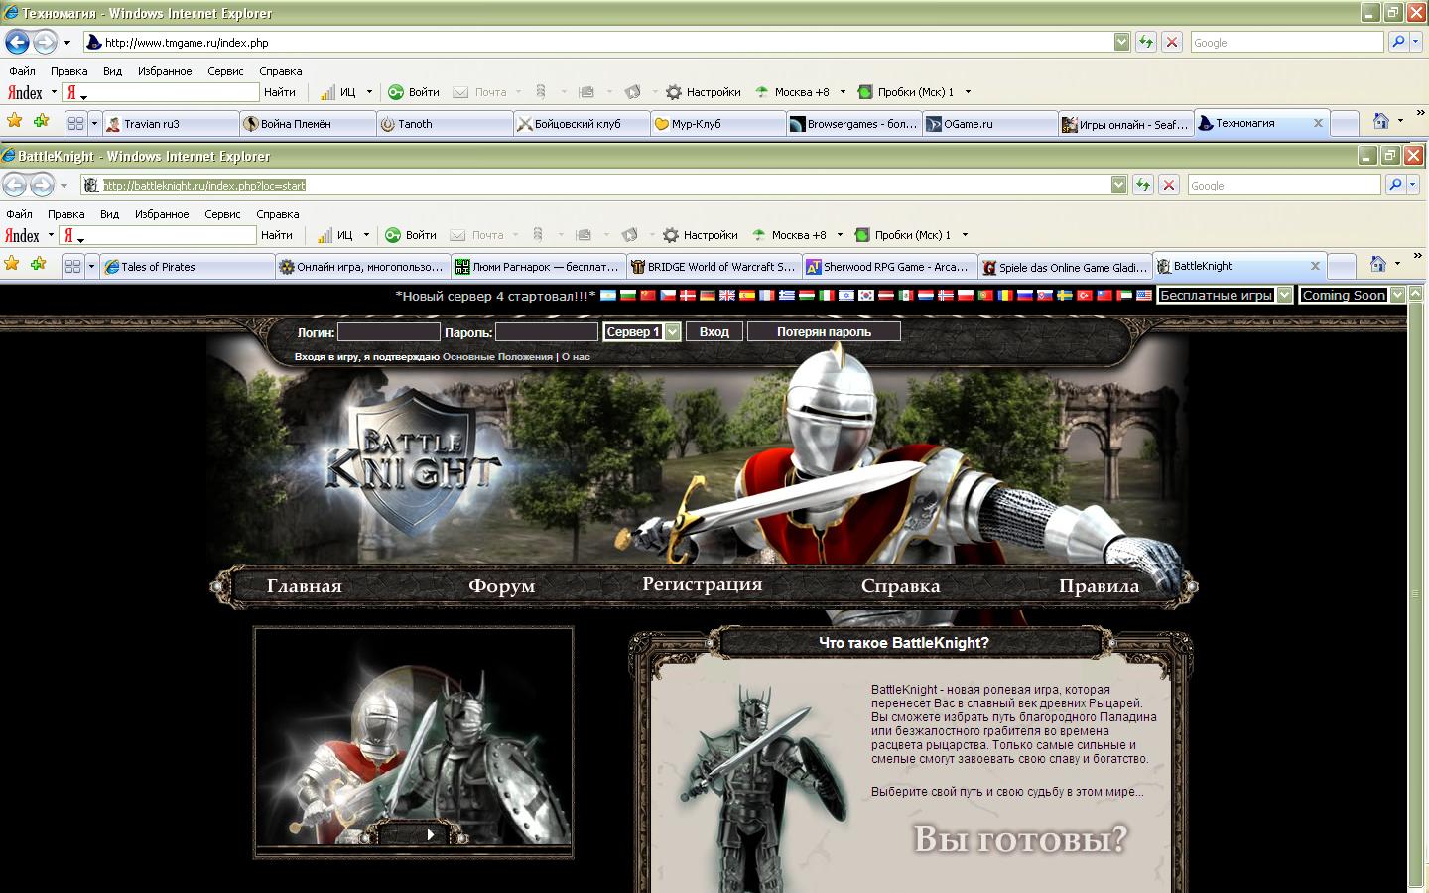This screenshot has width=1429, height=893.
Task: Click Пробки (Мск) 1 in Техномагия toolbar
Action: 907,92
